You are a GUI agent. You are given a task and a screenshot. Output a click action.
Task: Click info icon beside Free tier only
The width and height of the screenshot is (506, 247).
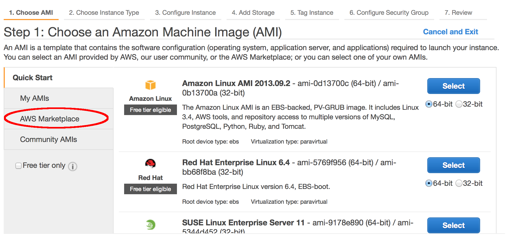click(x=73, y=166)
